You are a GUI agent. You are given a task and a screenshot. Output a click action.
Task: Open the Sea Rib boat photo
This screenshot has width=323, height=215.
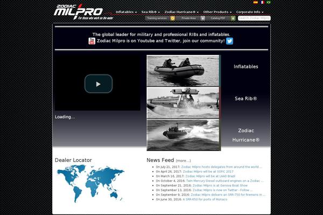183,103
